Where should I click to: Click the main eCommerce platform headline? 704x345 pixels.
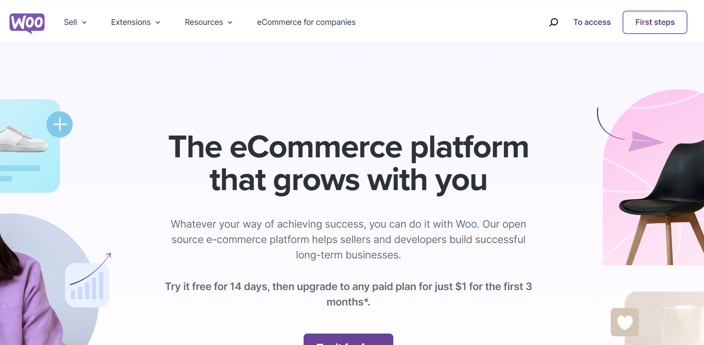click(x=348, y=163)
